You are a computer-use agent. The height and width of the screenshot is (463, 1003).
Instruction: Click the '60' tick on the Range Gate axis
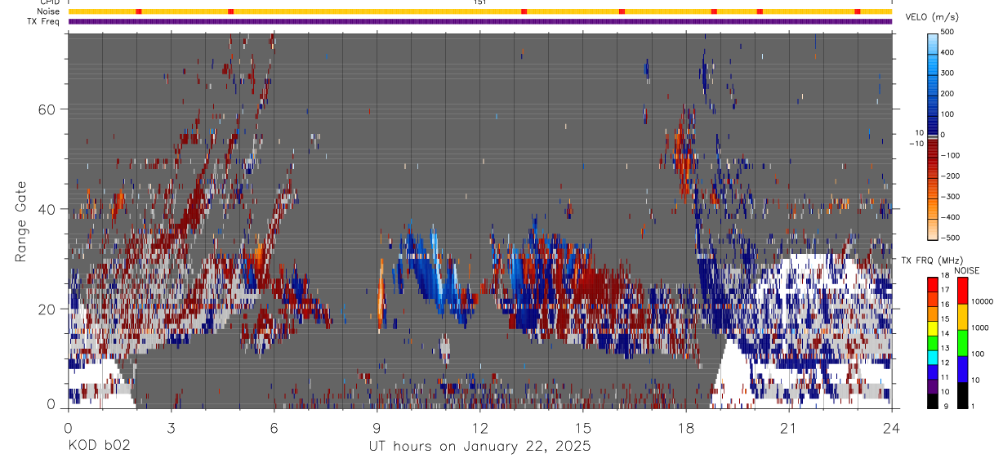pyautogui.click(x=47, y=109)
